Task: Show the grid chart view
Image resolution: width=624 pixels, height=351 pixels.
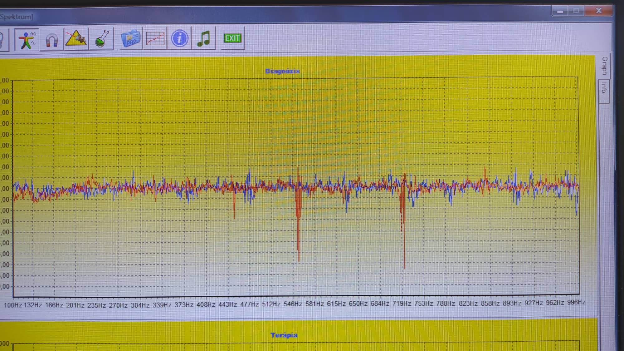Action: (x=155, y=39)
